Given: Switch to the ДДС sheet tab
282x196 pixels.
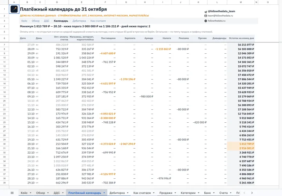Looking at the screenshot, I should (57, 193).
